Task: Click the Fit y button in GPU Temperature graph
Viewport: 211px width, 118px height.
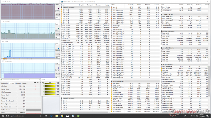Action: (57, 74)
